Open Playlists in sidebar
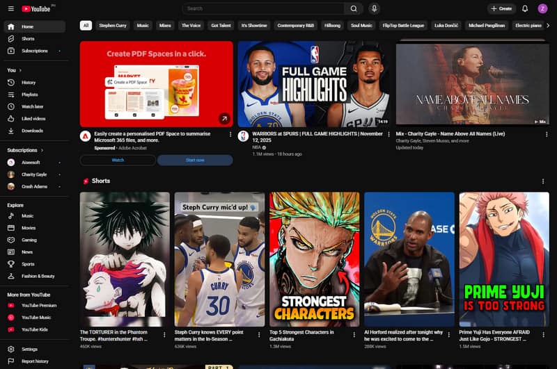This screenshot has height=369, width=557. click(35, 95)
